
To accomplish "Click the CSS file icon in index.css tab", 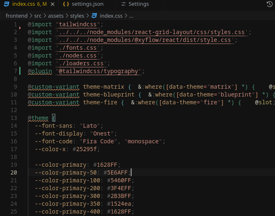I will point(7,4).
